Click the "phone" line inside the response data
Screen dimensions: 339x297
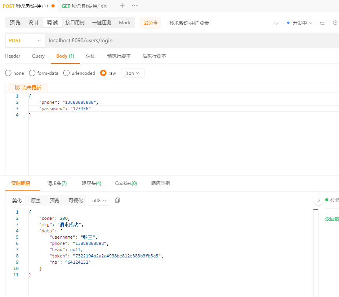click(x=79, y=243)
